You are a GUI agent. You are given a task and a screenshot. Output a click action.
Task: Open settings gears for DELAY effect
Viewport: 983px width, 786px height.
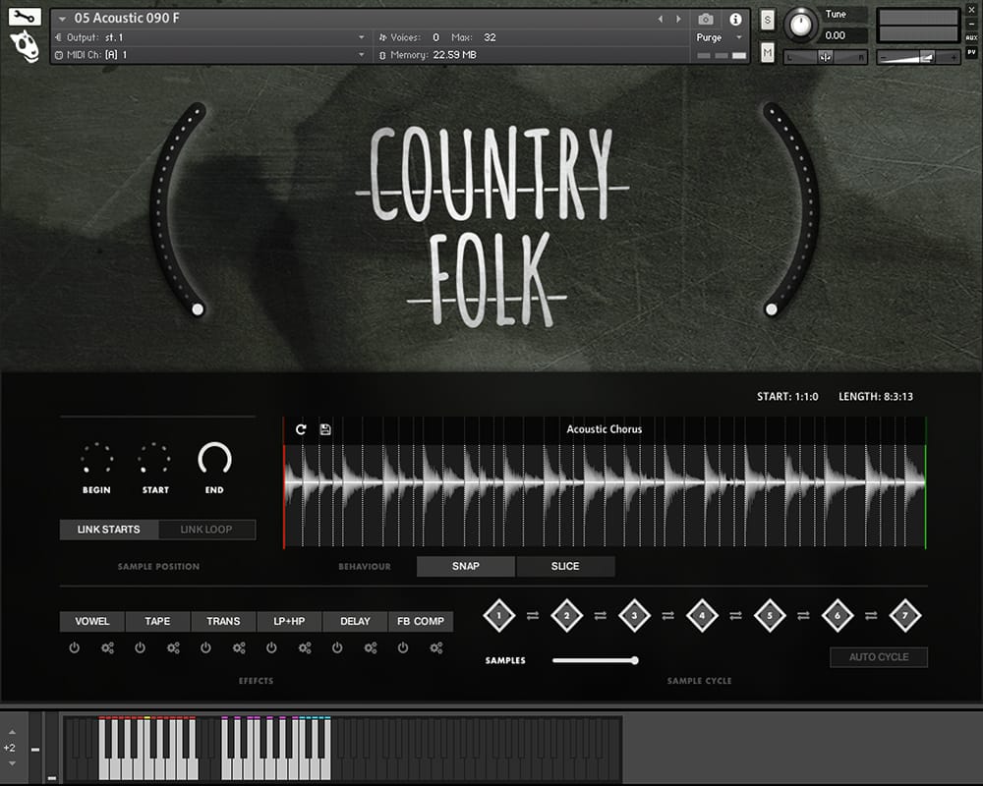(371, 648)
